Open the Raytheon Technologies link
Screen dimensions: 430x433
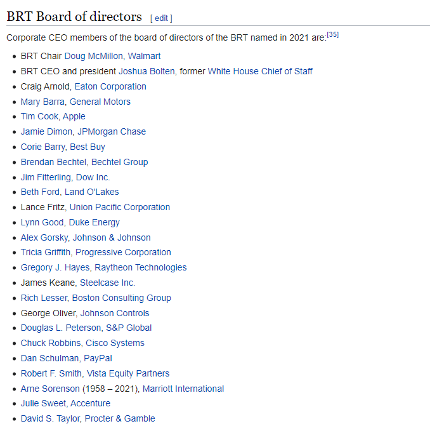point(140,267)
